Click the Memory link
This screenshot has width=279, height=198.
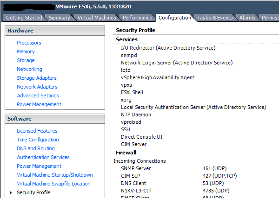tap(26, 51)
